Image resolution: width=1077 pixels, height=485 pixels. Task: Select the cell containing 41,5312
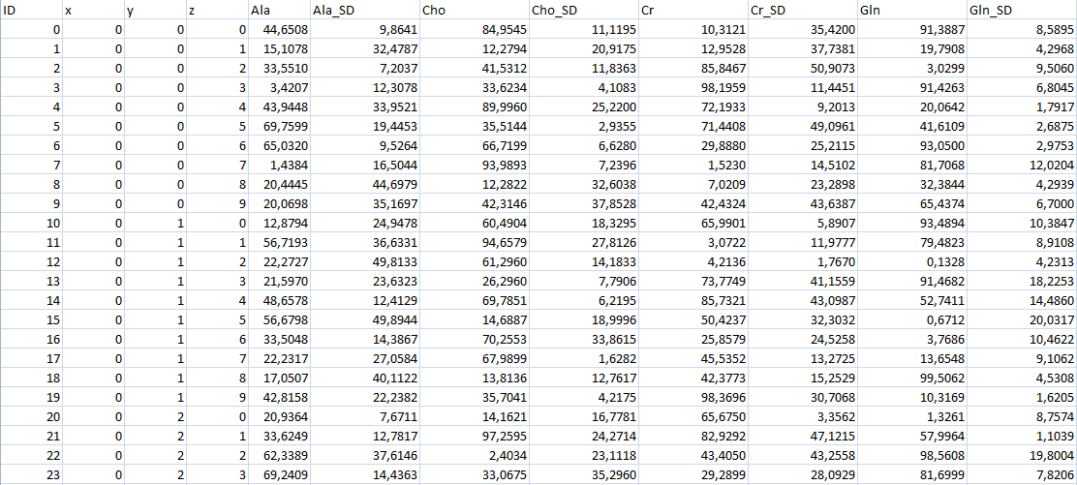coord(473,69)
